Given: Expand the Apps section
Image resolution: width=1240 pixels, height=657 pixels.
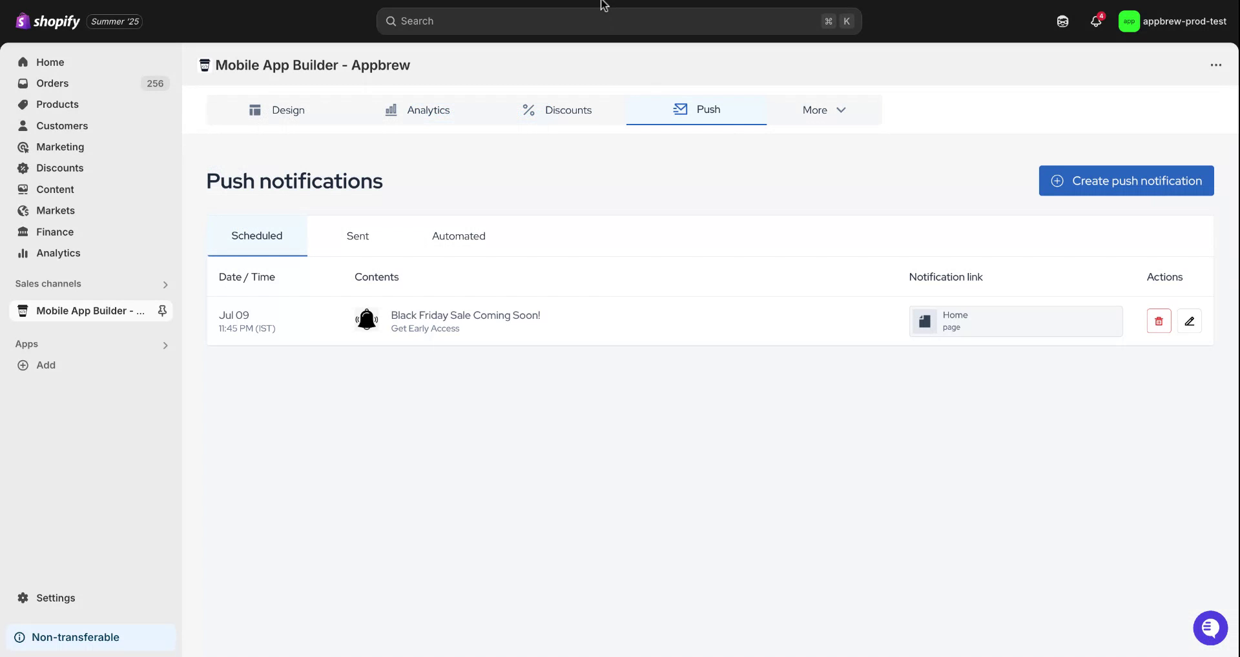Looking at the screenshot, I should click(165, 345).
